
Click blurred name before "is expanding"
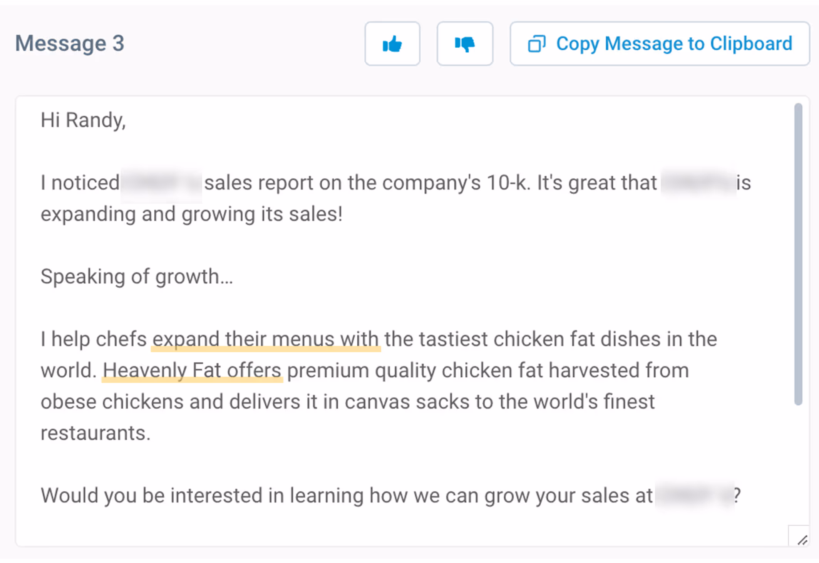(698, 183)
